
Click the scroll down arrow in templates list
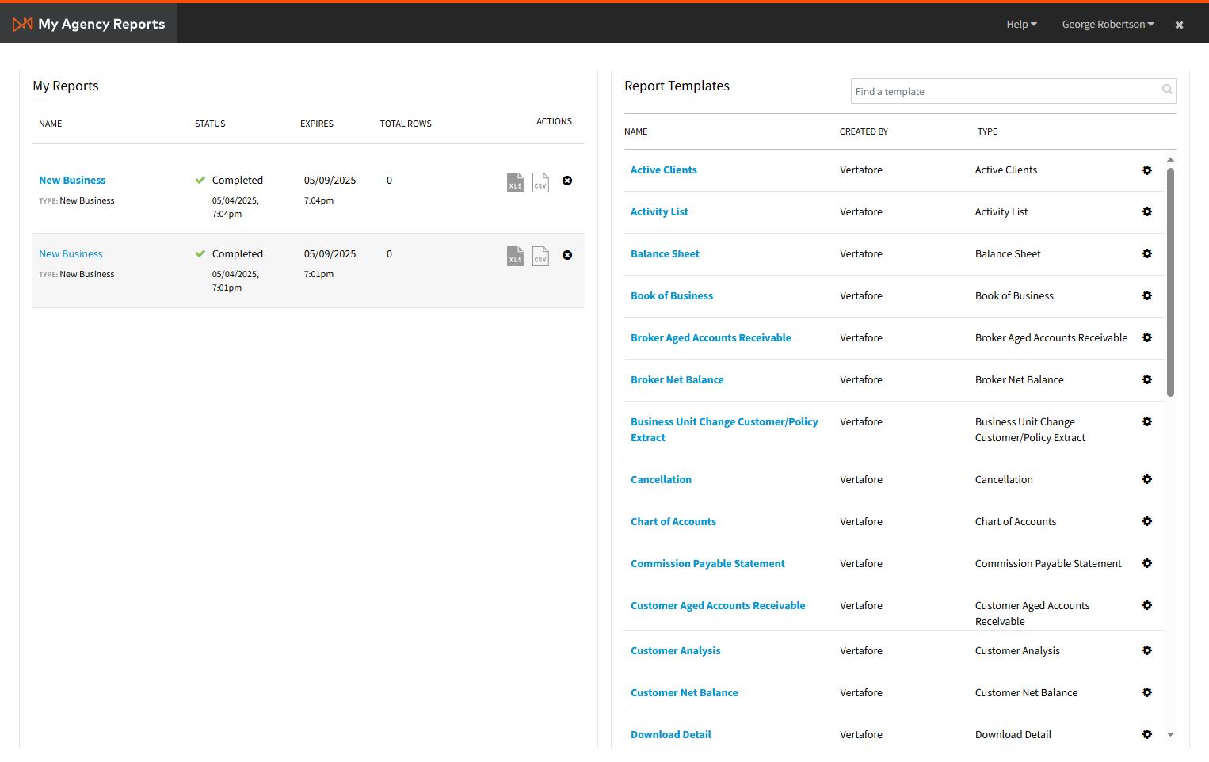[1170, 735]
